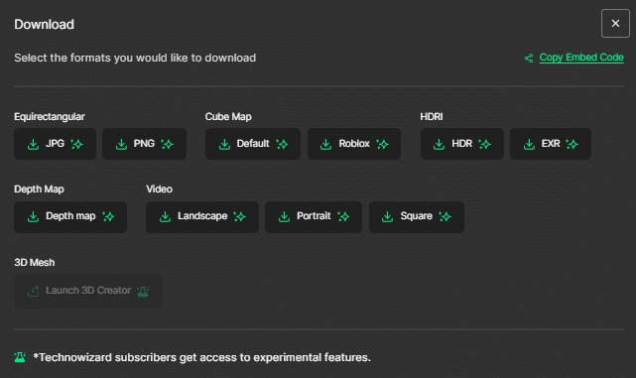Download the Depth map file
The image size is (636, 378).
(x=70, y=217)
